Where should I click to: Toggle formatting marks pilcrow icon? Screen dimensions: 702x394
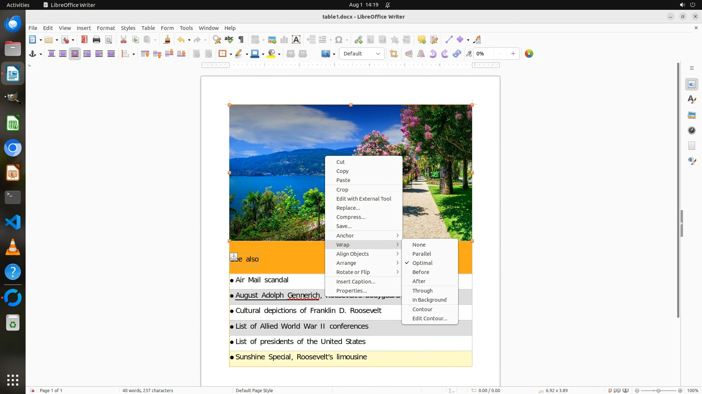(241, 40)
